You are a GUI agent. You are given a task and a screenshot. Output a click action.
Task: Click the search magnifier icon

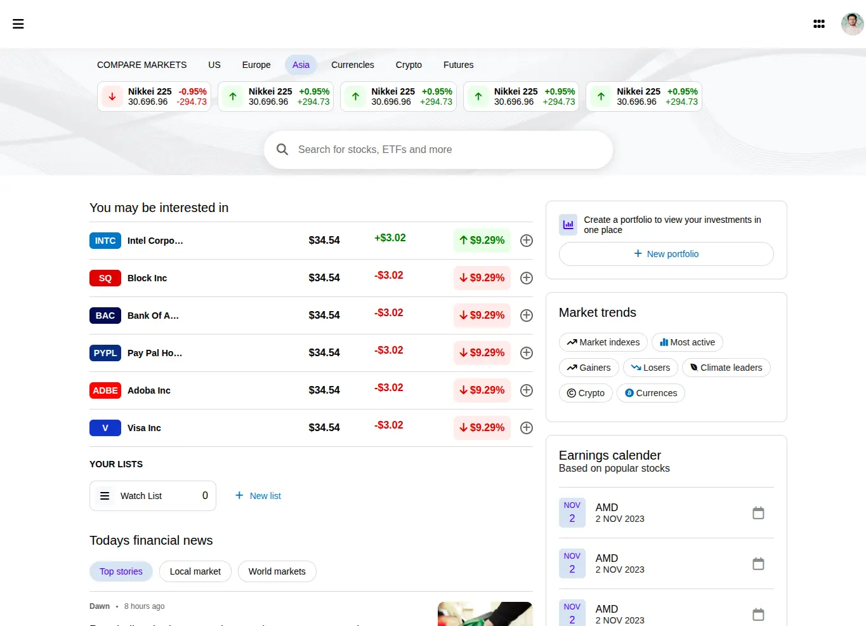pyautogui.click(x=282, y=149)
